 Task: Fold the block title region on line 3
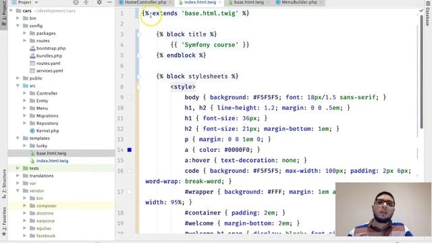[x=138, y=34]
